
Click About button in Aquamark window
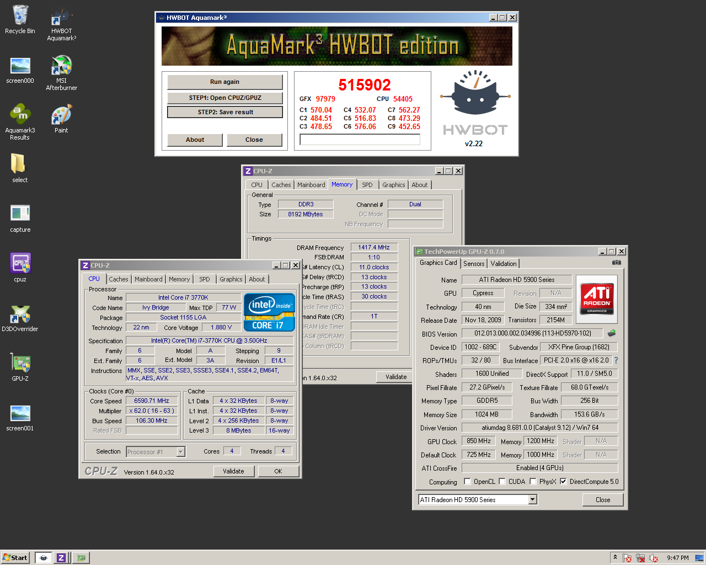tap(195, 140)
